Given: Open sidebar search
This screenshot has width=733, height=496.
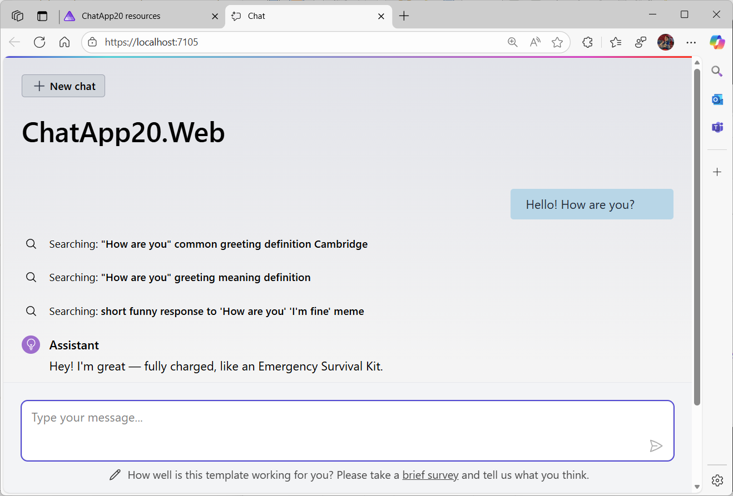Looking at the screenshot, I should tap(717, 71).
